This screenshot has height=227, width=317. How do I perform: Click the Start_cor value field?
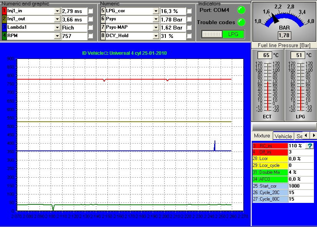click(300, 186)
